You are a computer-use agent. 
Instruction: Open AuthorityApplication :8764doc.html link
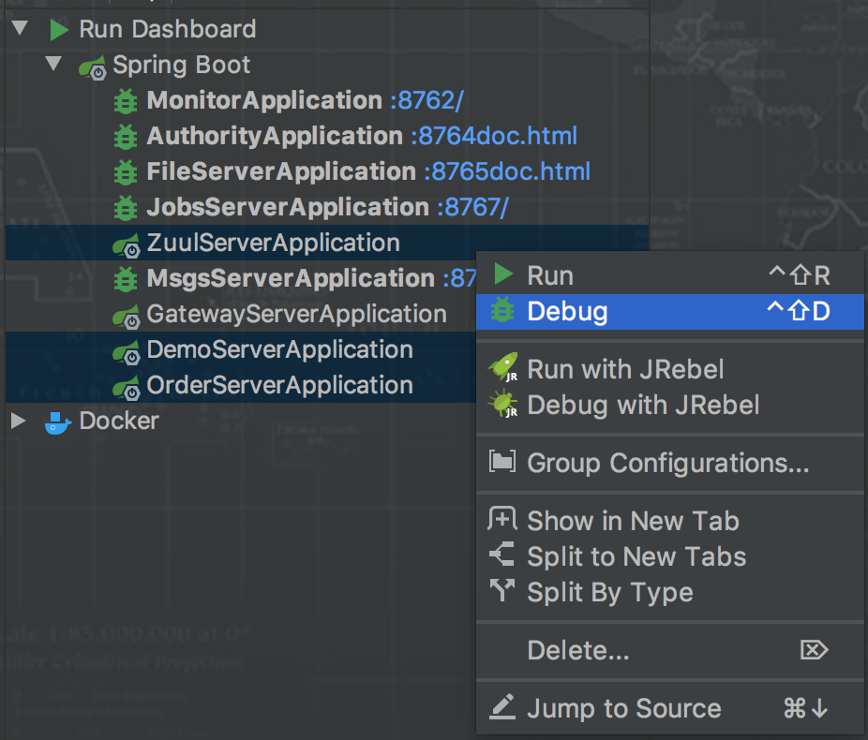[494, 136]
